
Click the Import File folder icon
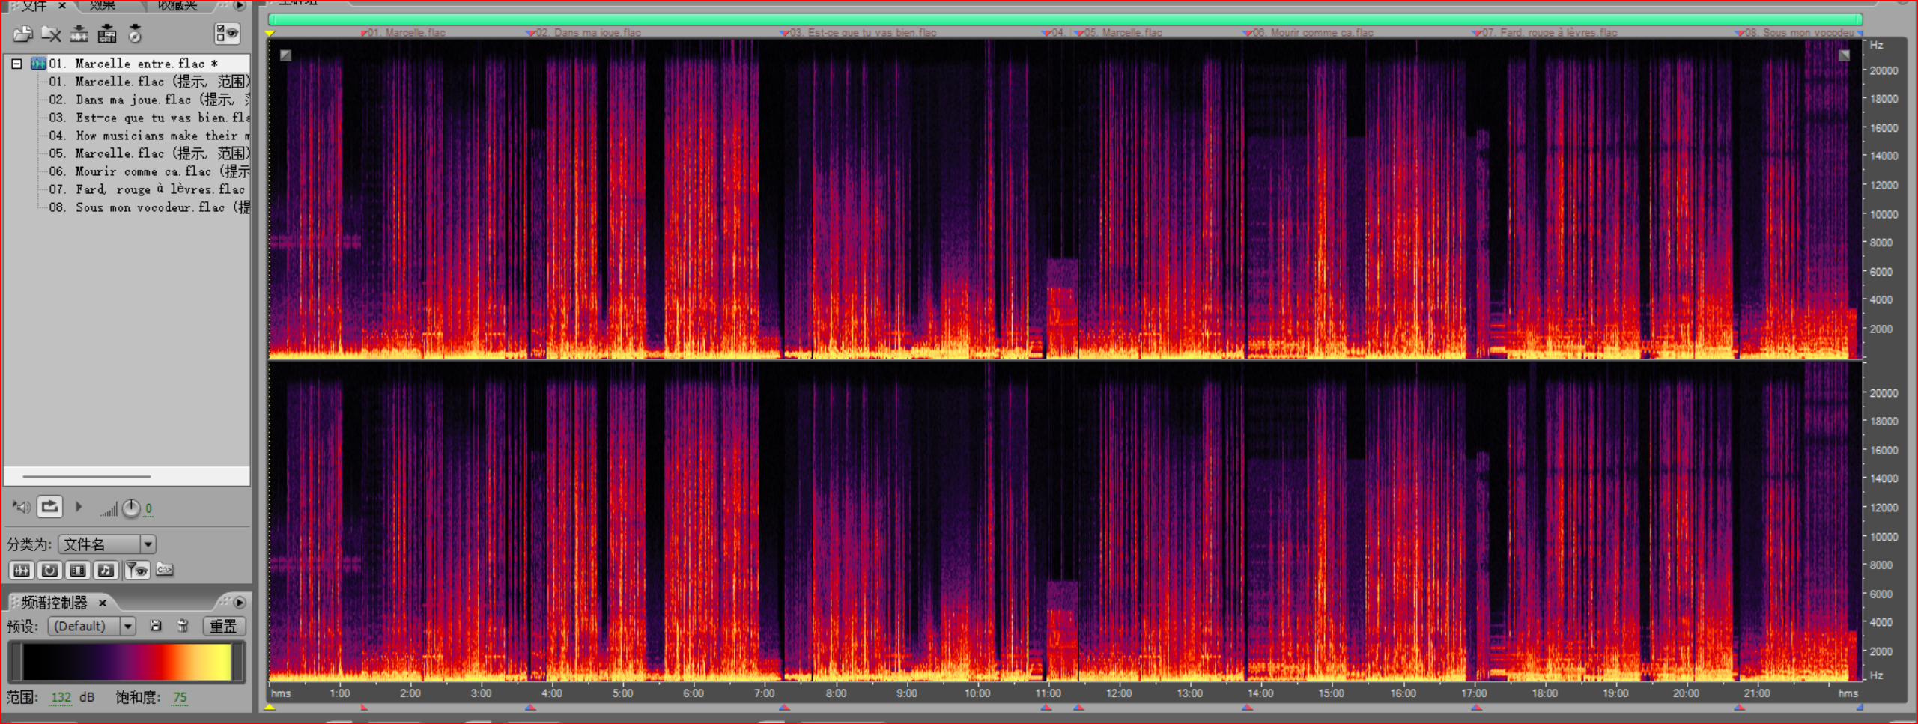23,34
